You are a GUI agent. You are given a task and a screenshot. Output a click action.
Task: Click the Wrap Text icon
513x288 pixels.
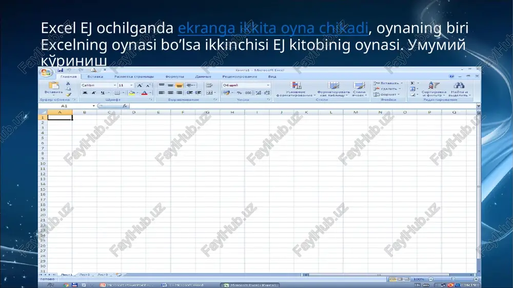click(x=209, y=85)
